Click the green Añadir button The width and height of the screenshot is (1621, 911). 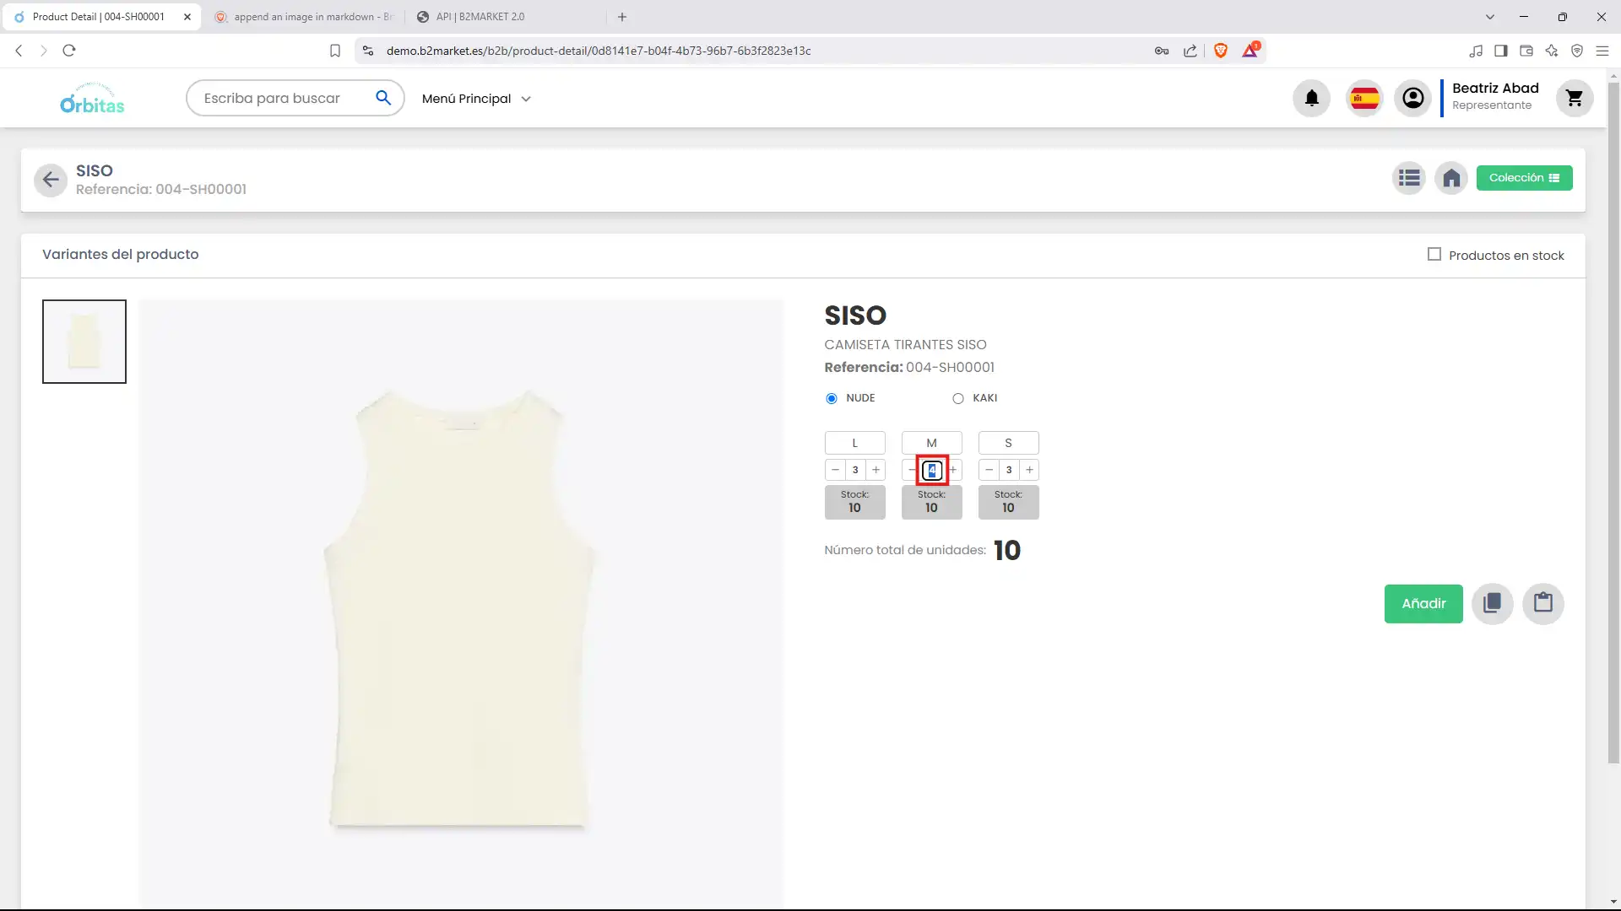point(1423,603)
